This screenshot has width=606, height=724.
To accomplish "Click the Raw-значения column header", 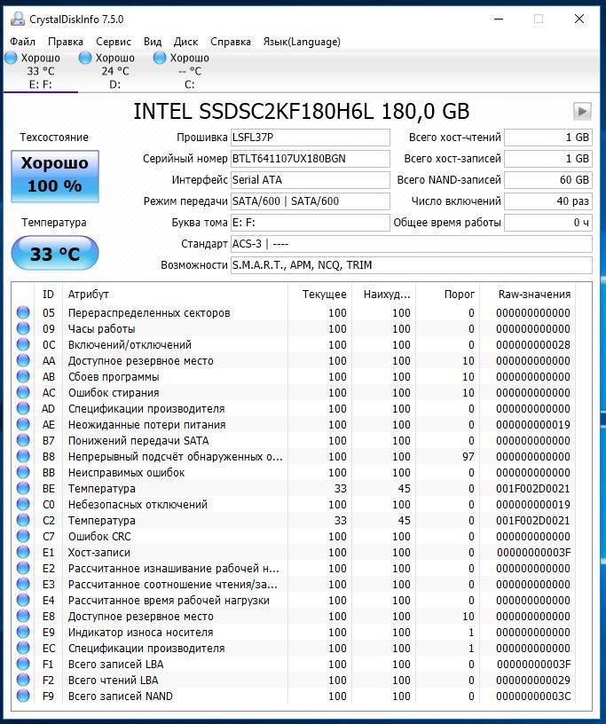I will click(x=528, y=295).
